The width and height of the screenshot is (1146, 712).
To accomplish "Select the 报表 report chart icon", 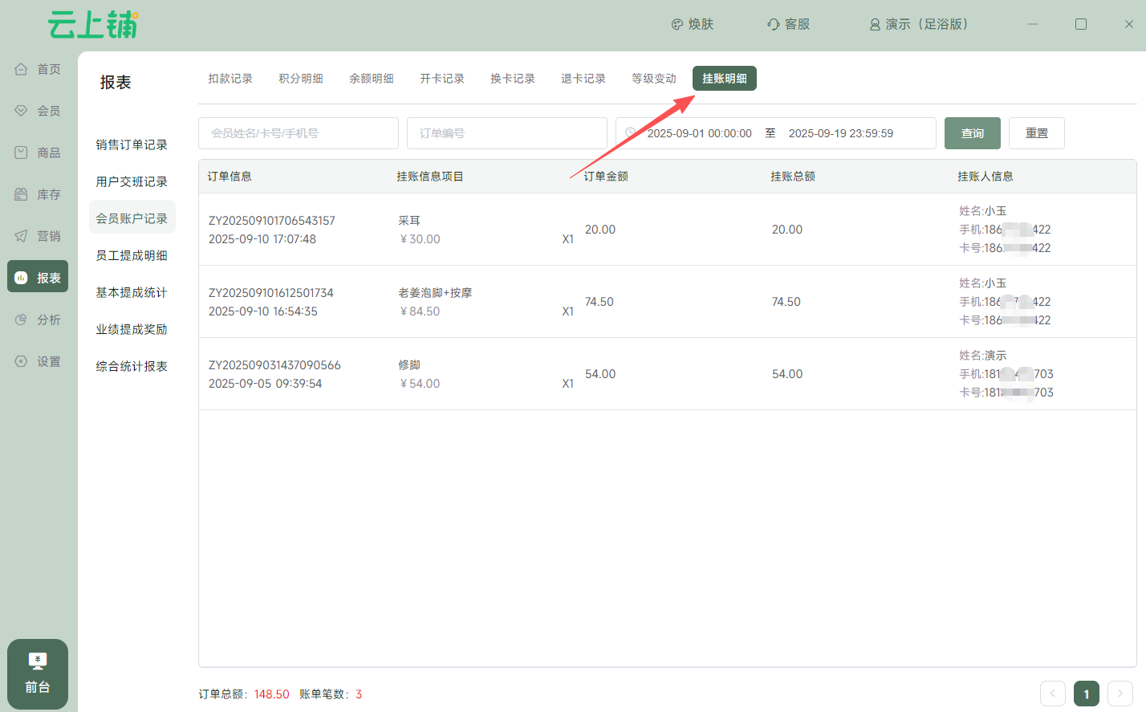I will coord(22,278).
